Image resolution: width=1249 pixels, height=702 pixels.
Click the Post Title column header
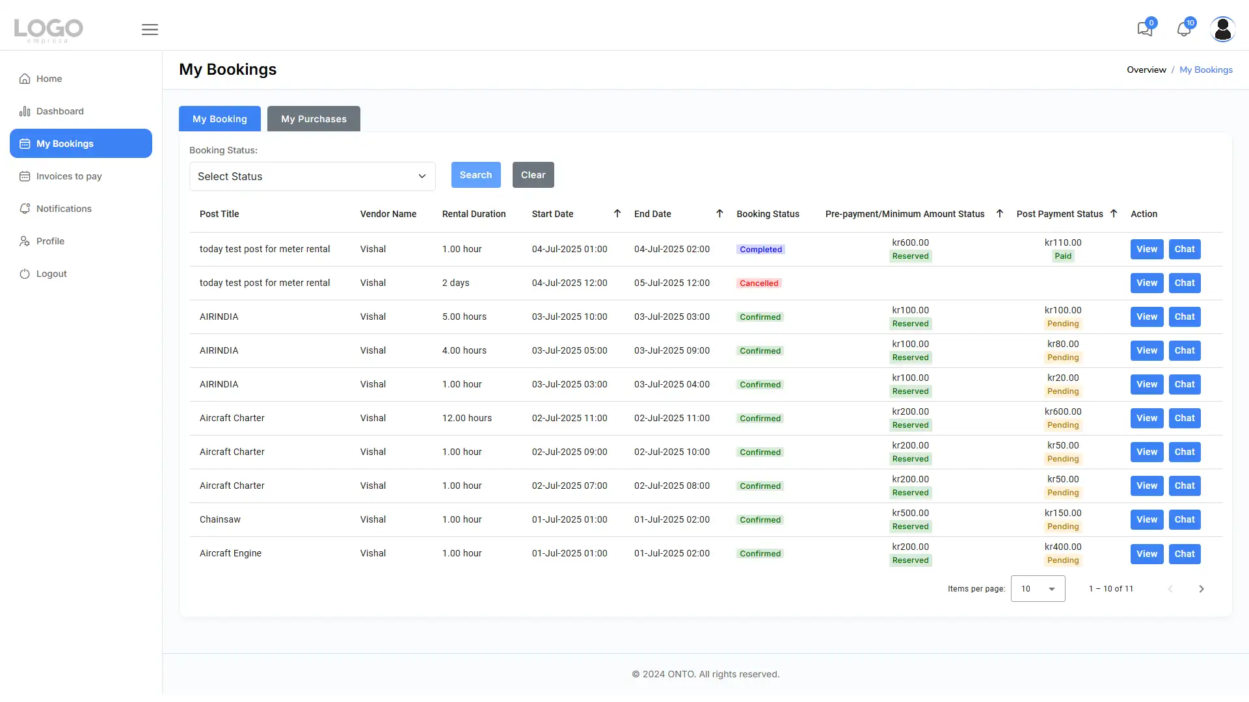pyautogui.click(x=219, y=214)
